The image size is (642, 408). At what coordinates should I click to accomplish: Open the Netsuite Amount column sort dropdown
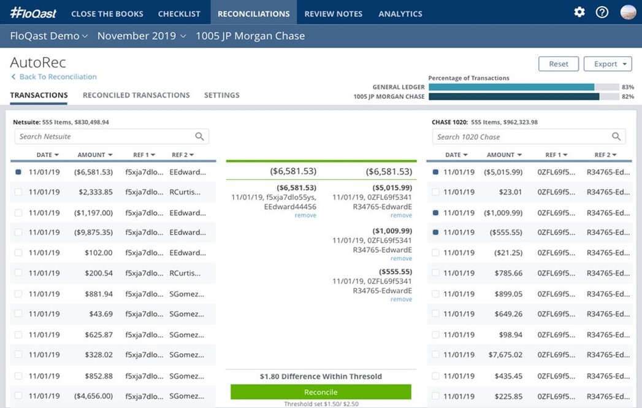93,155
